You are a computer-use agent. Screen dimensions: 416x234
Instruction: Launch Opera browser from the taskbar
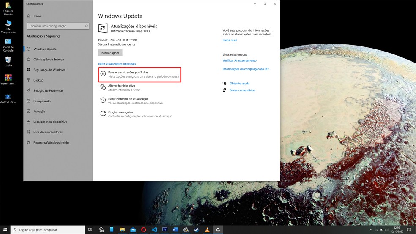point(144,229)
